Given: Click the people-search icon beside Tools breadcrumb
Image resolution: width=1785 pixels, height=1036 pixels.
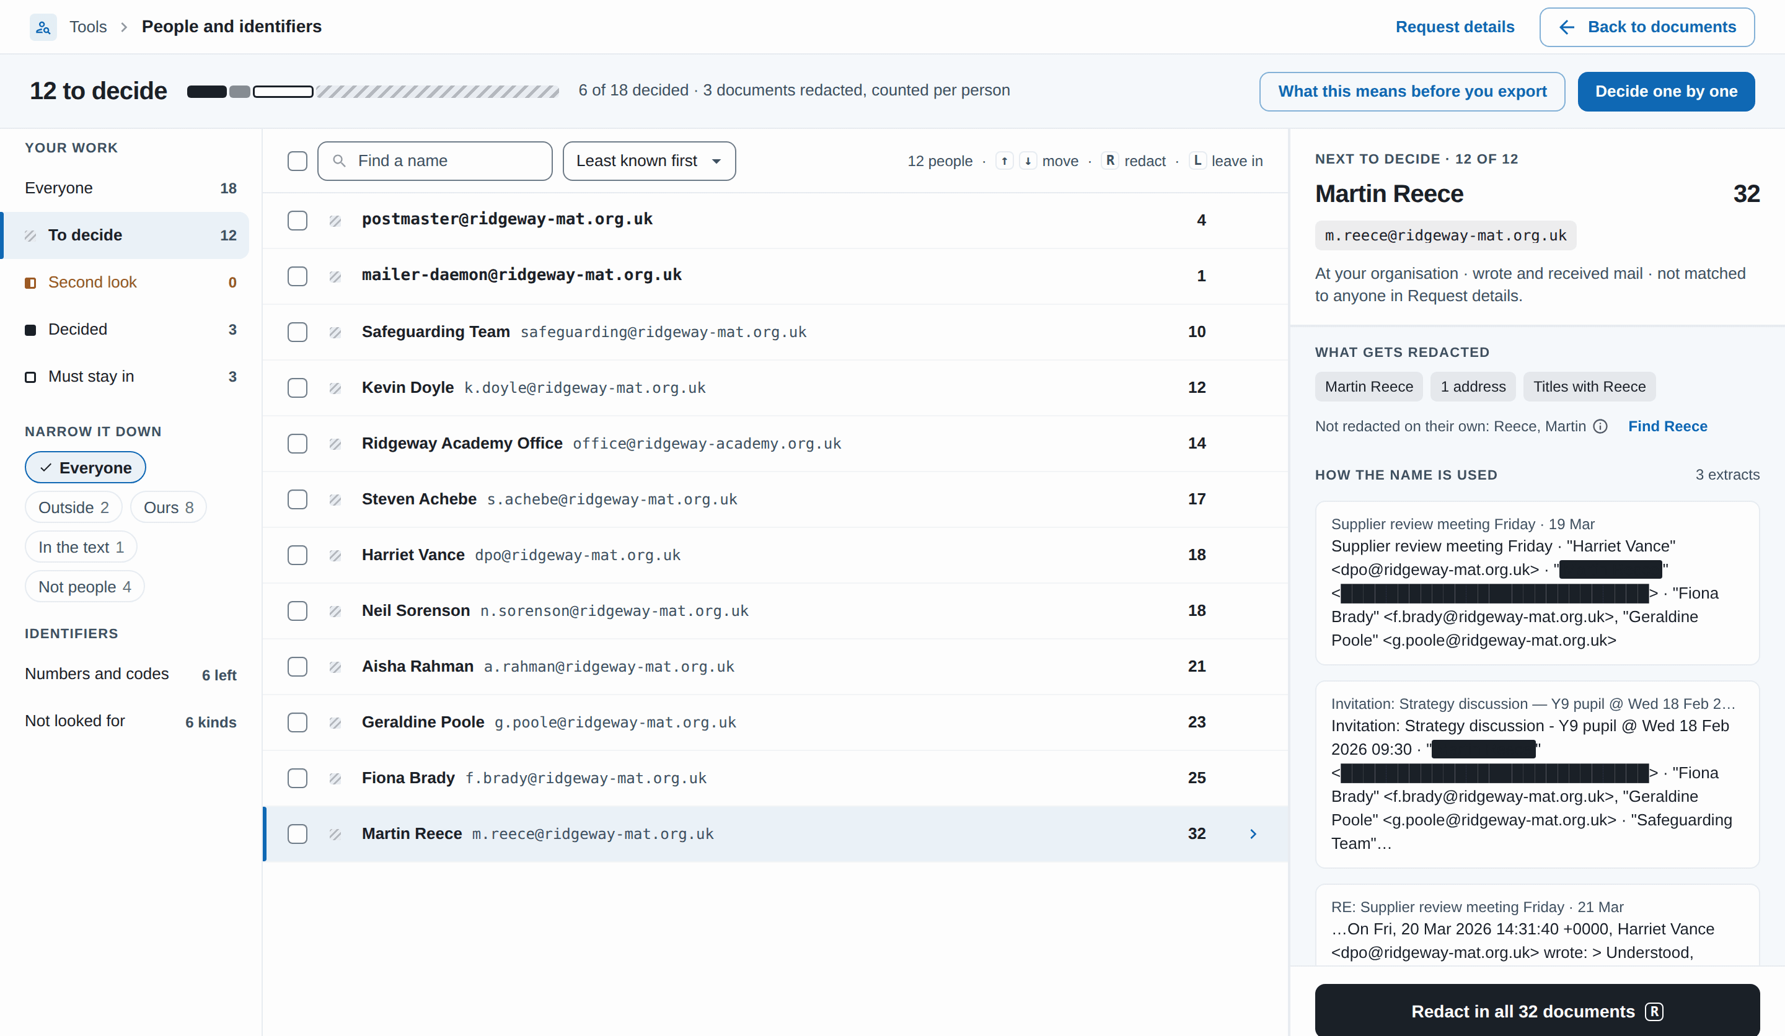Looking at the screenshot, I should (43, 27).
